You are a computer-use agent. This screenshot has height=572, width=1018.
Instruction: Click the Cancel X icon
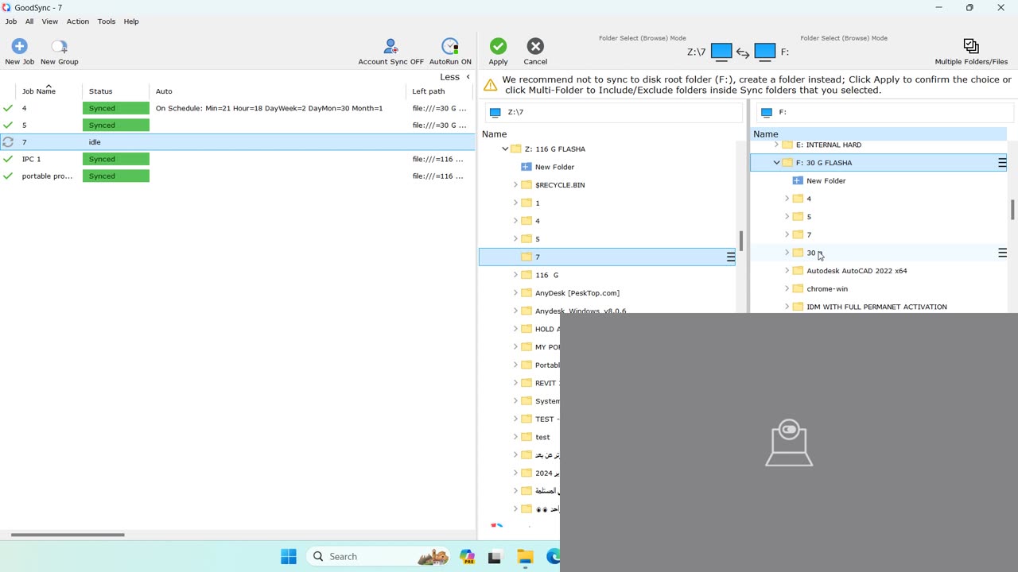click(x=535, y=46)
